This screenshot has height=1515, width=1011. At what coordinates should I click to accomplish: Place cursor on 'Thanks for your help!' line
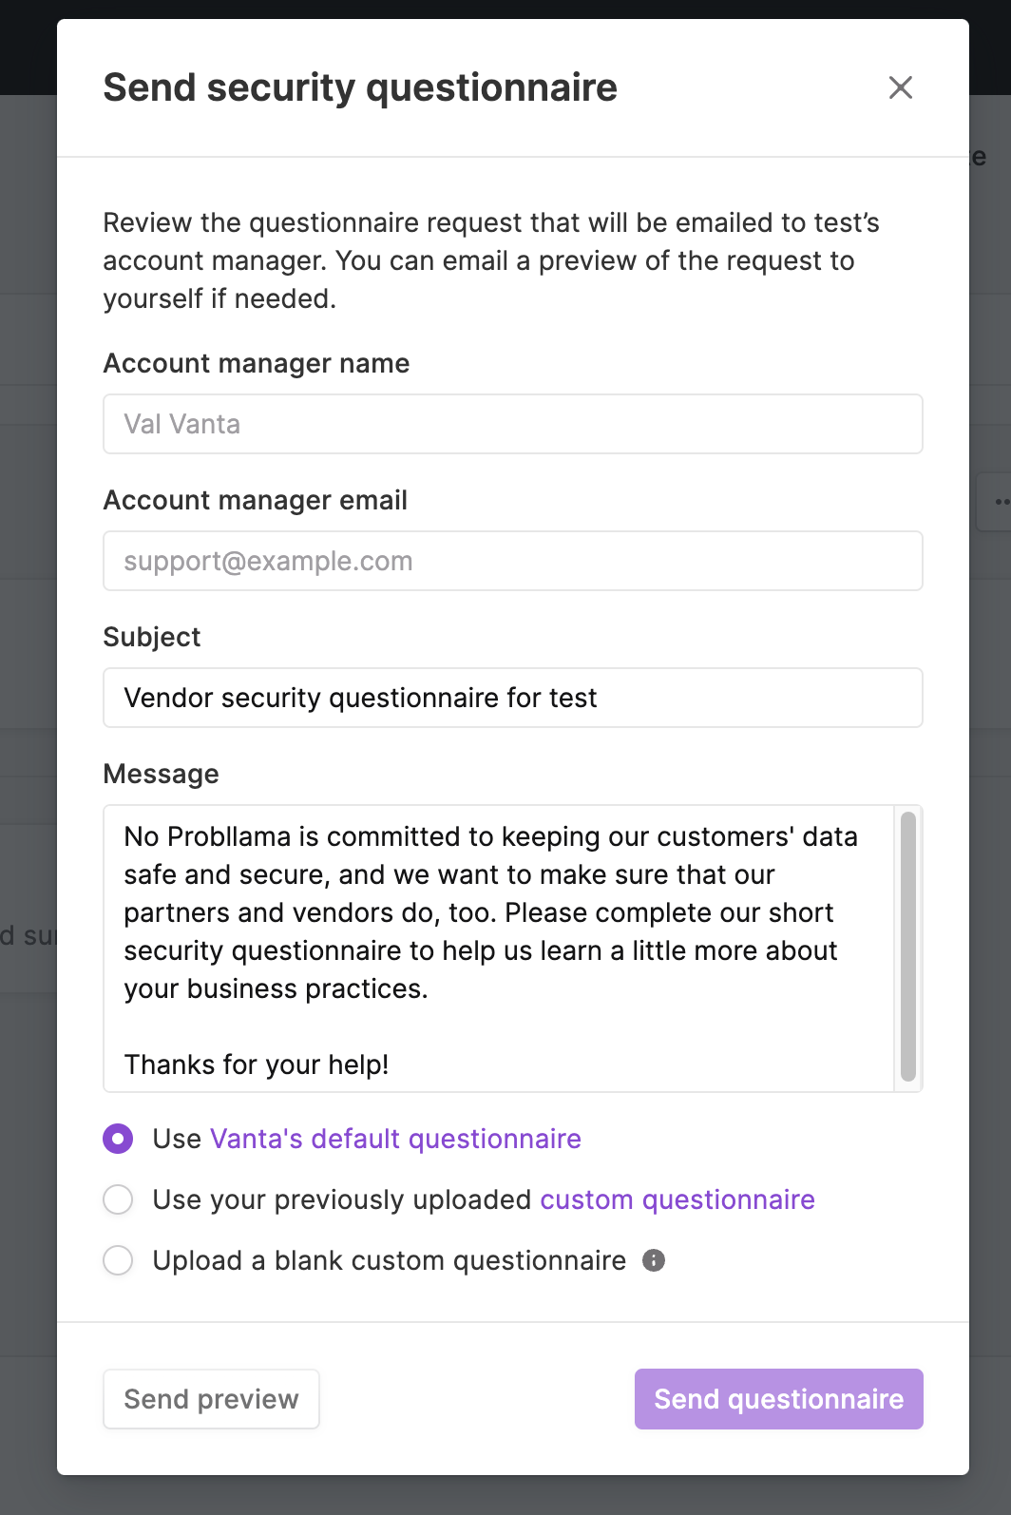[x=257, y=1064]
